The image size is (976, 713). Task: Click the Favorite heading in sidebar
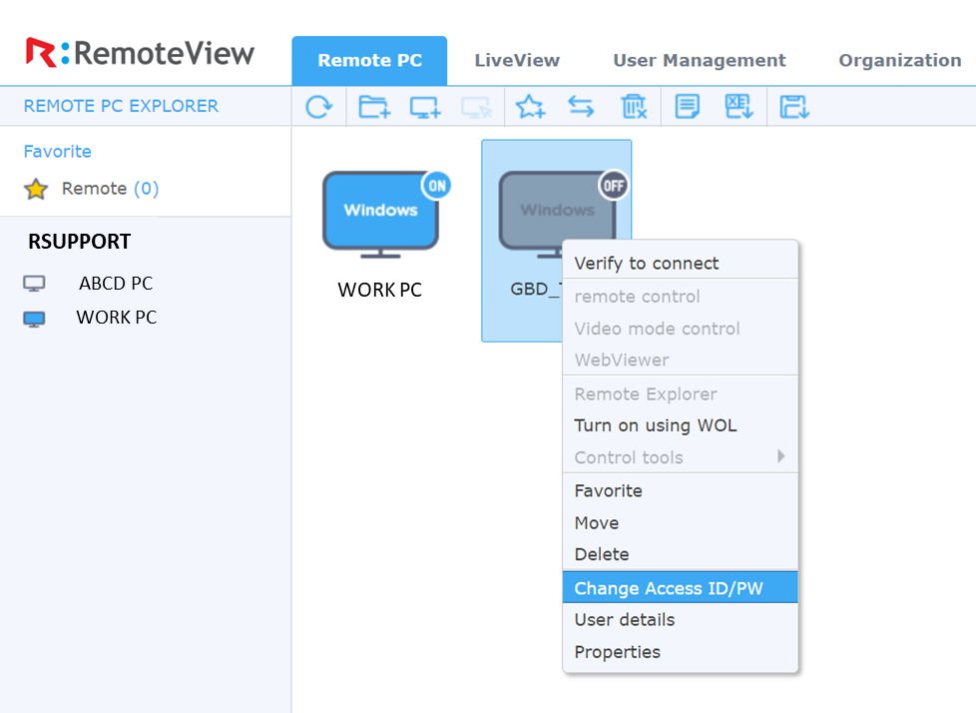(x=57, y=152)
